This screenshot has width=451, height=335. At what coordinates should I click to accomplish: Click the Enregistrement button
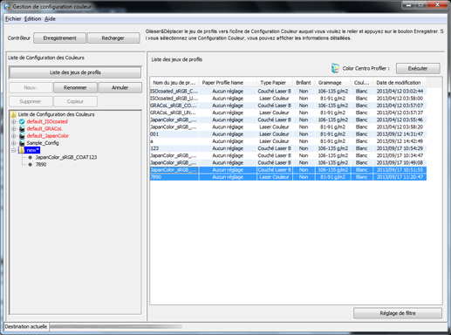pos(59,38)
